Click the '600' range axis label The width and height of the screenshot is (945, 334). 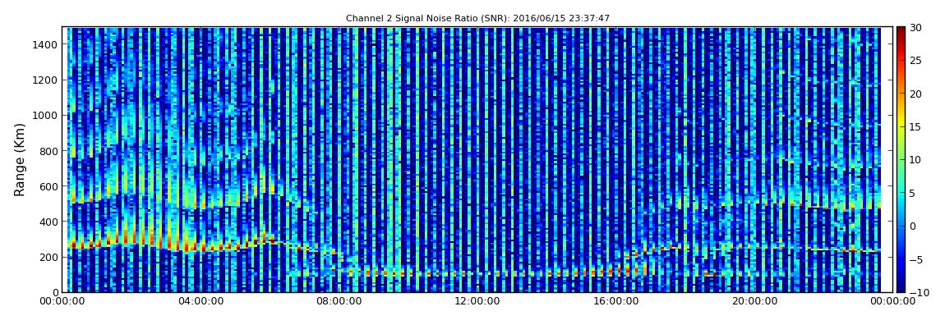tap(48, 186)
